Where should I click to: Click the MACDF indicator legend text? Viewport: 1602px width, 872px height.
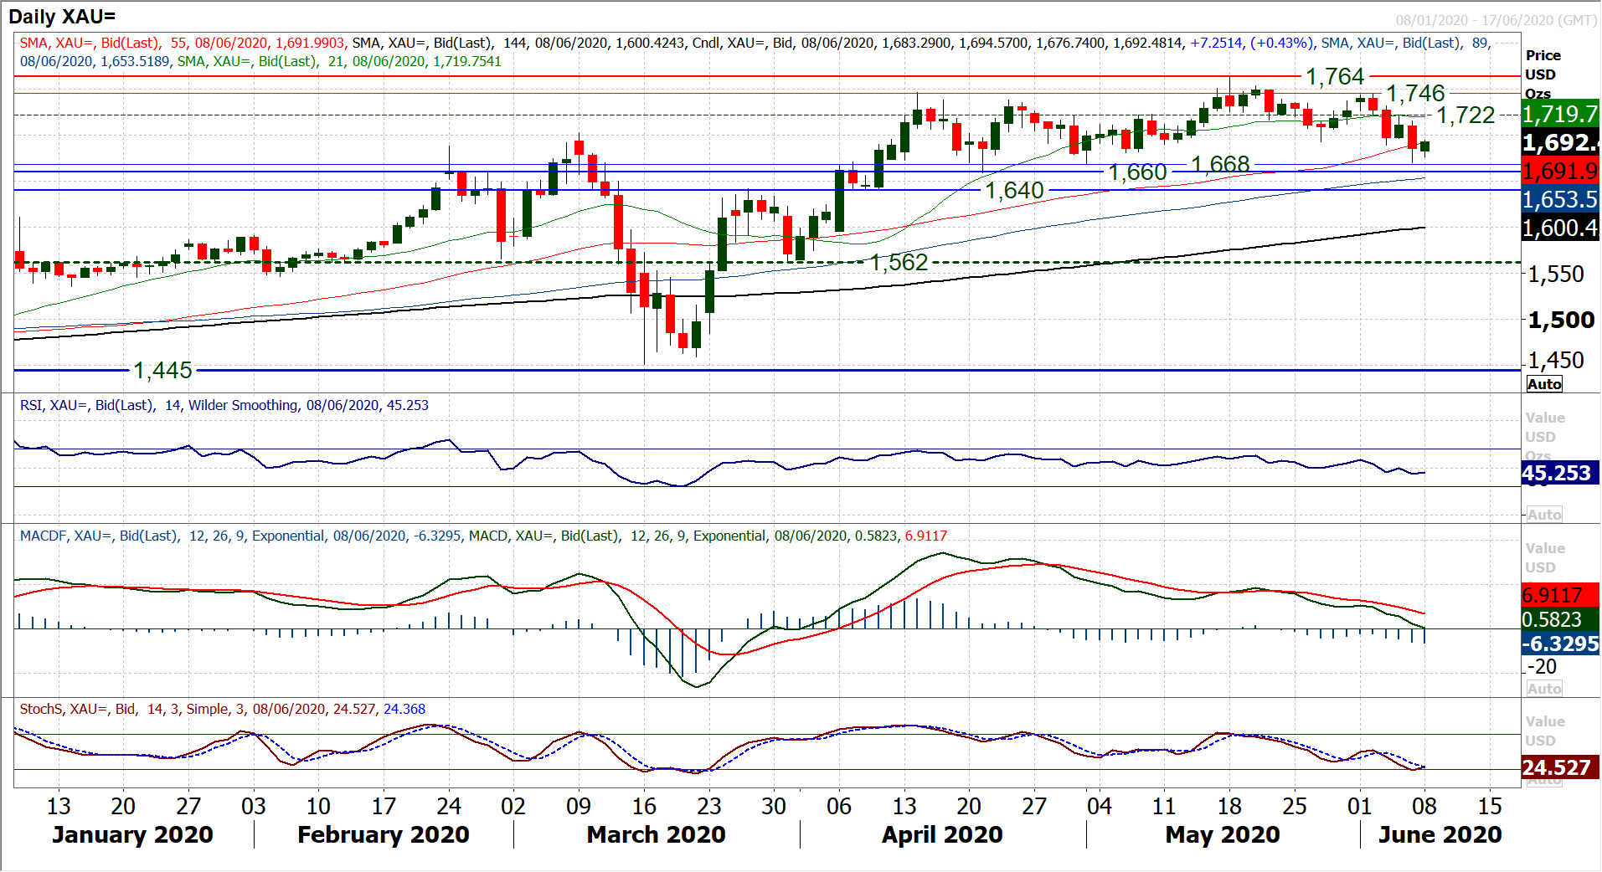[482, 536]
